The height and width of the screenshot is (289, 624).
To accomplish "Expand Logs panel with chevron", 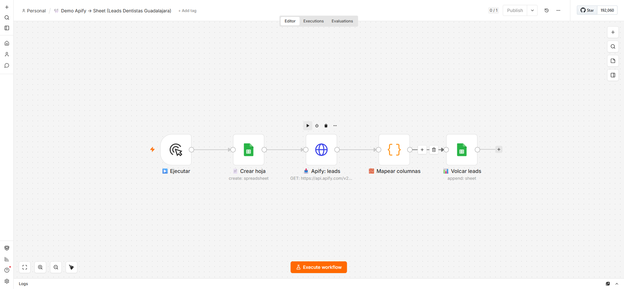I will 617,284.
